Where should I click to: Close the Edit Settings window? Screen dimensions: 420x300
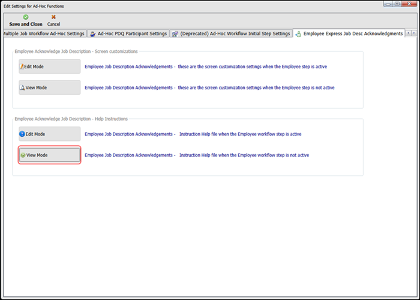pos(409,4)
